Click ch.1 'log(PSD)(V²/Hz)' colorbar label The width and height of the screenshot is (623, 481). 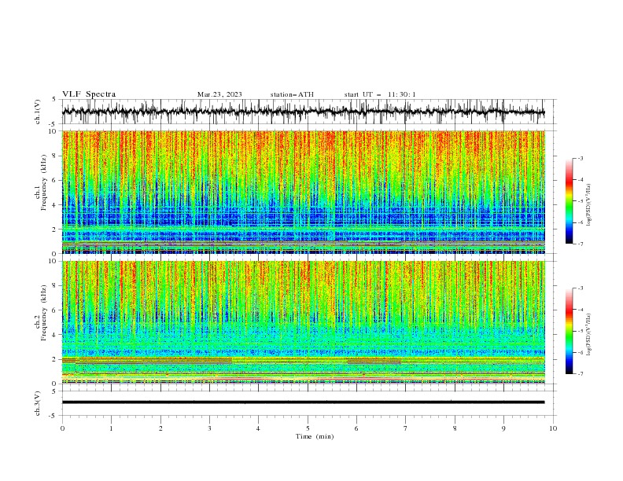589,205
